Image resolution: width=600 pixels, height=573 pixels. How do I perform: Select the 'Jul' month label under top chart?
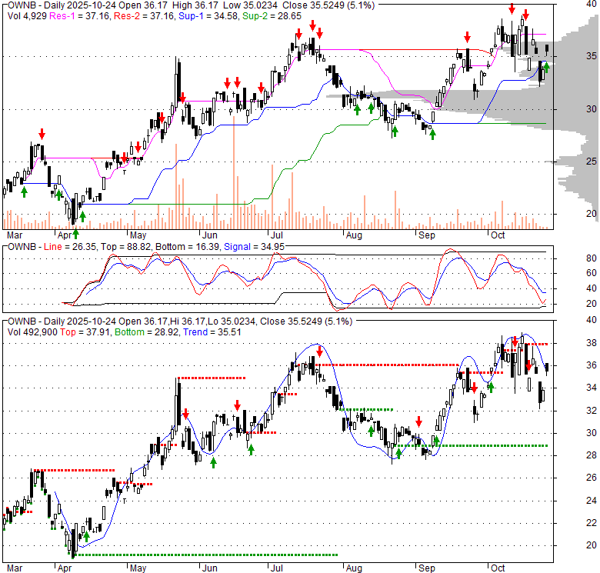(x=277, y=235)
